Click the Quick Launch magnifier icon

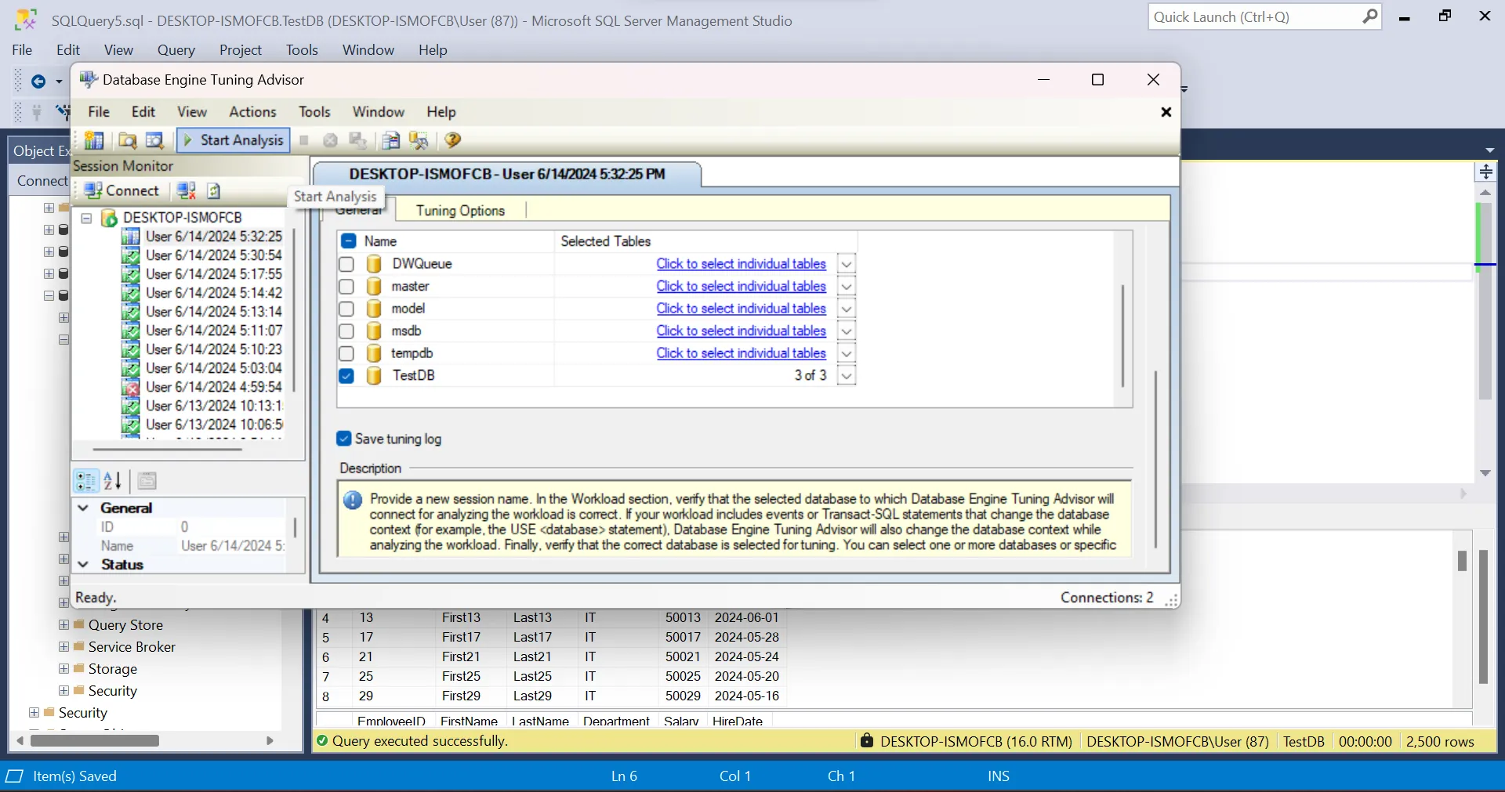(x=1369, y=16)
